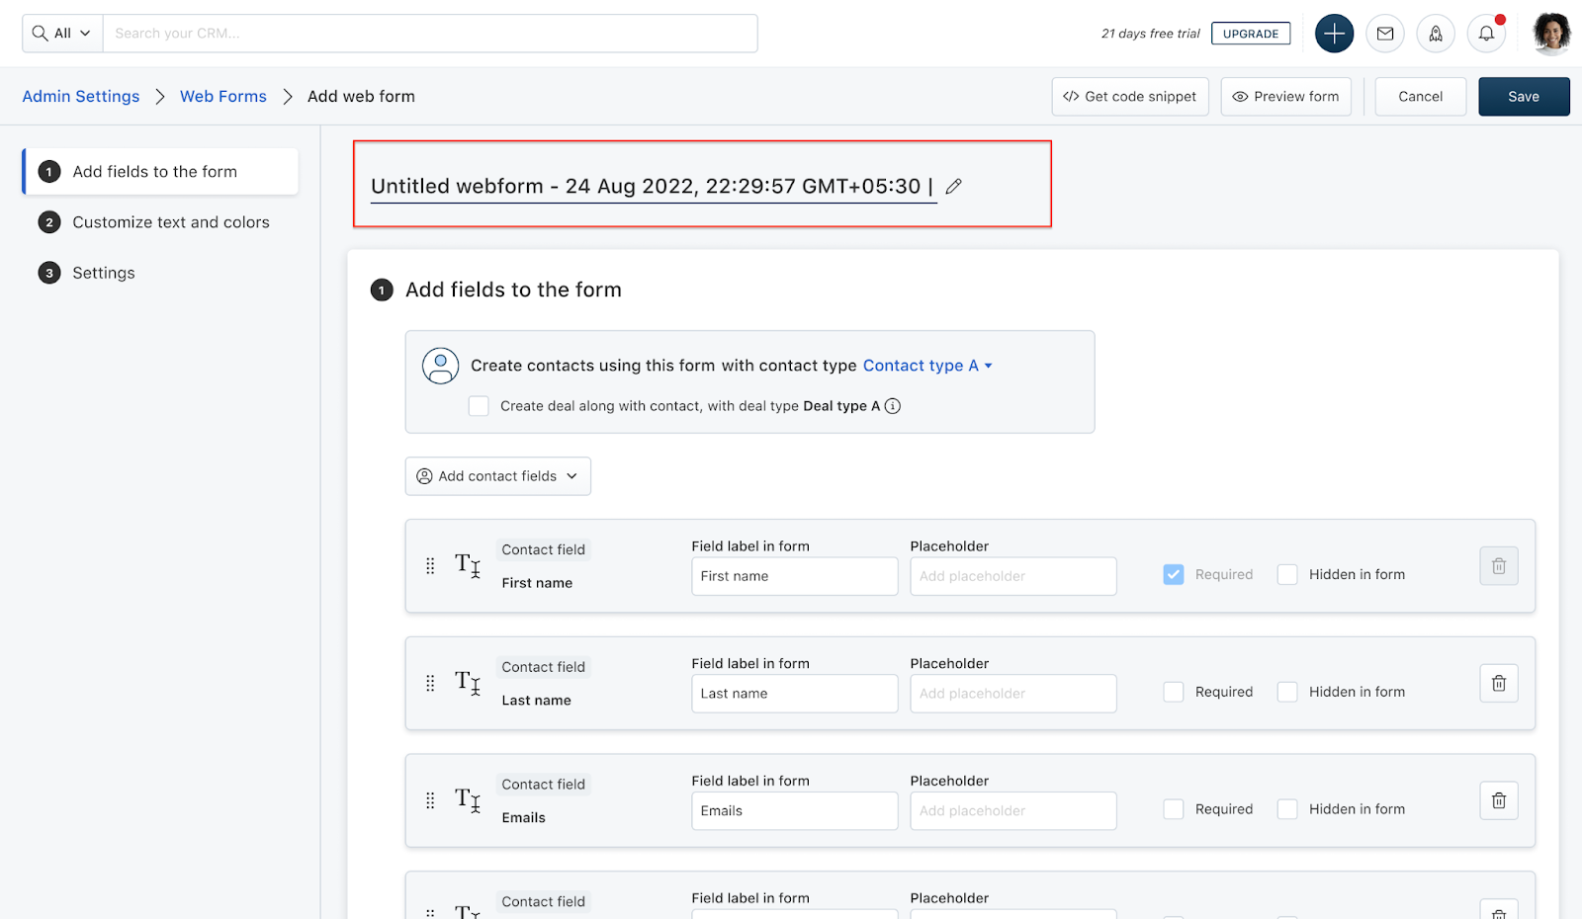The image size is (1582, 919).
Task: Edit First name field label input
Action: 795,576
